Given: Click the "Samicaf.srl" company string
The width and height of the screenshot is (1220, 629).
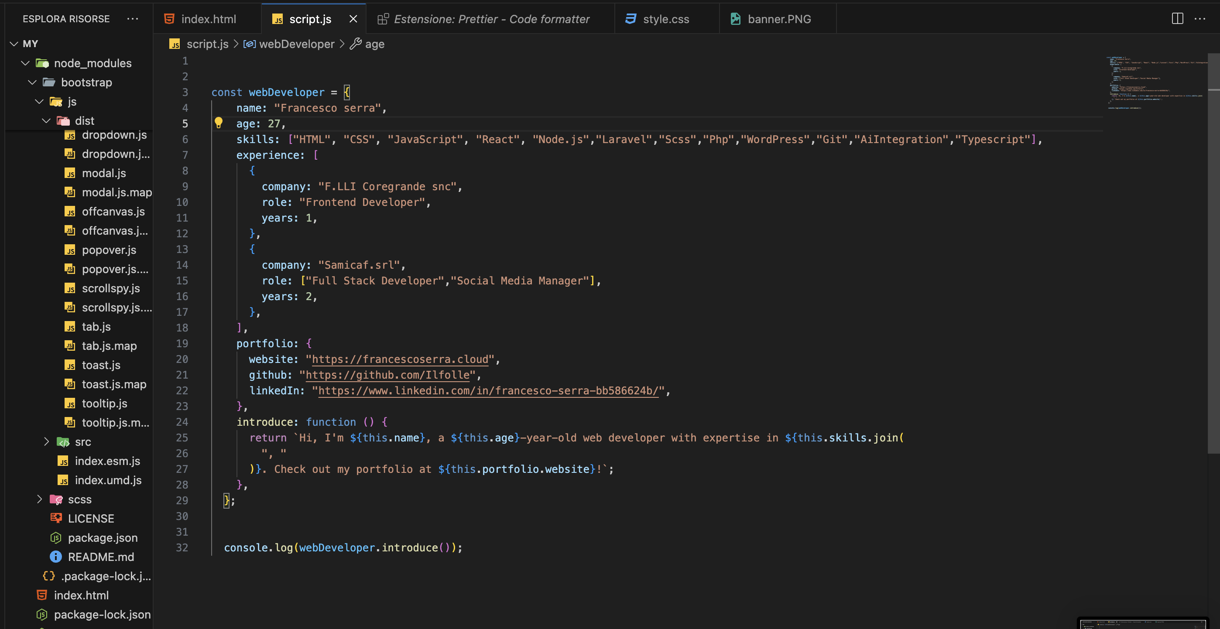Looking at the screenshot, I should 359,265.
